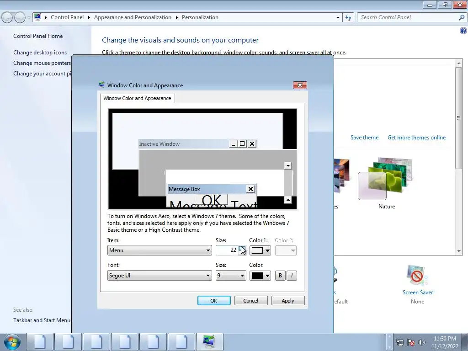Expand the recent pages dropdown arrow
Screen dimensions: 468x351
(29, 18)
